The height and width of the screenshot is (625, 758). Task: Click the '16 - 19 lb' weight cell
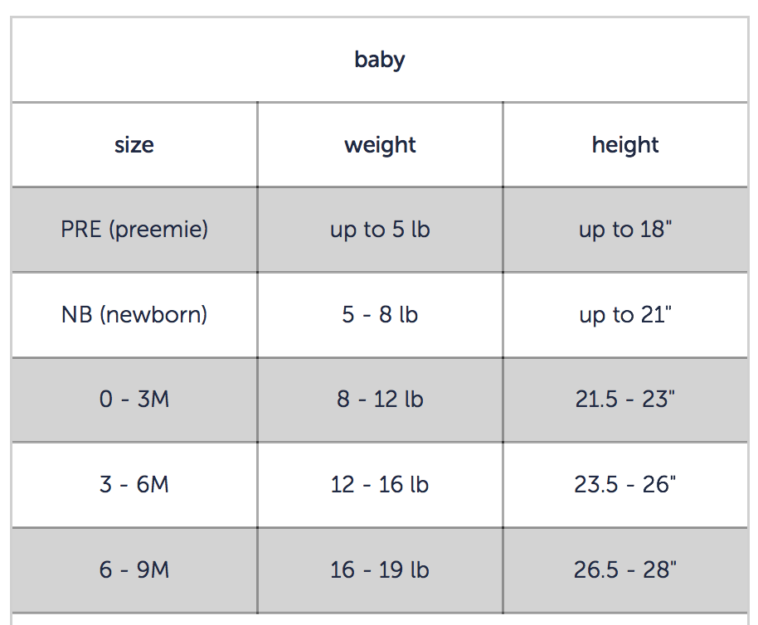pyautogui.click(x=380, y=570)
